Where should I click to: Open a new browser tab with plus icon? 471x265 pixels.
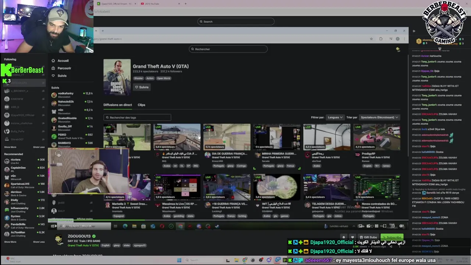185,4
